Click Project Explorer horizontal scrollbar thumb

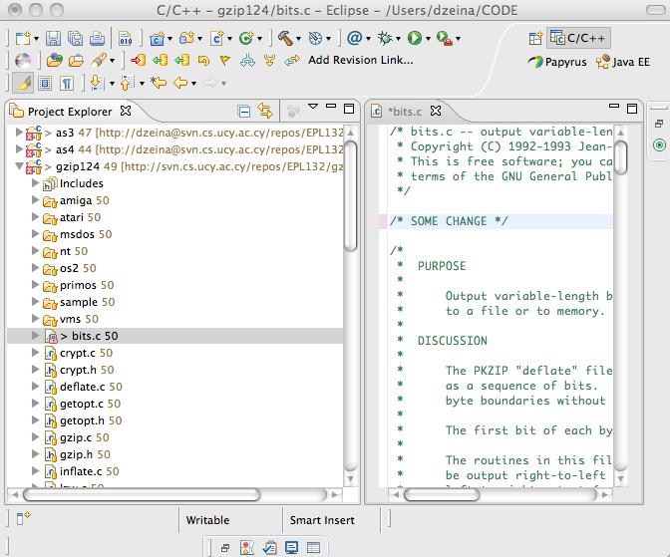pyautogui.click(x=142, y=494)
